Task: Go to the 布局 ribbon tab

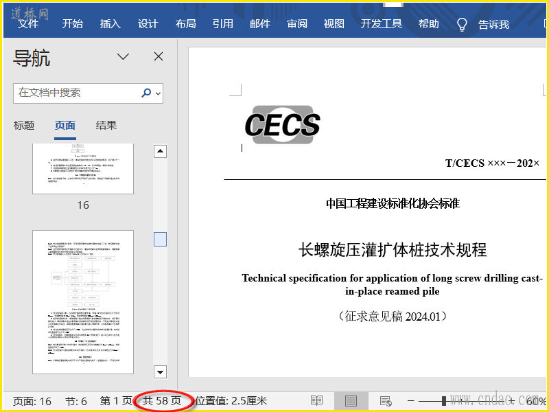Action: tap(185, 24)
